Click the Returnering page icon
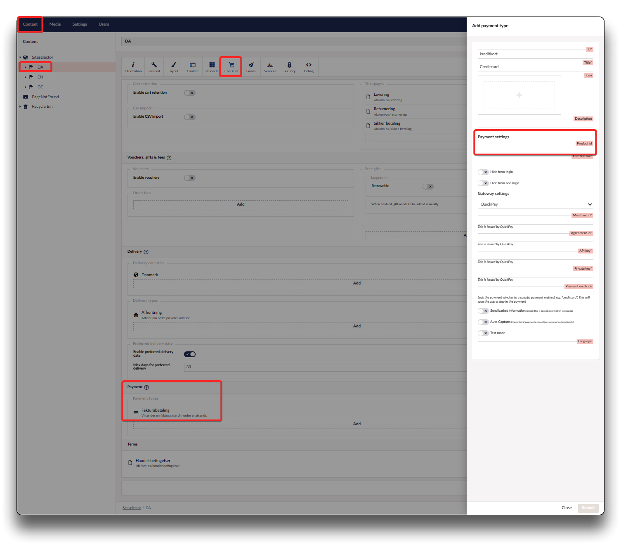The image size is (621, 545). [368, 111]
